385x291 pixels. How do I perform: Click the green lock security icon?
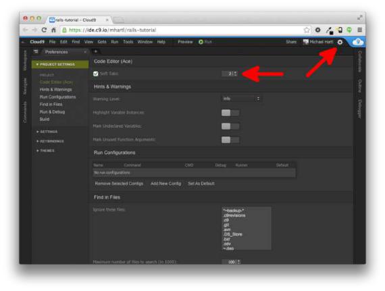pyautogui.click(x=64, y=30)
